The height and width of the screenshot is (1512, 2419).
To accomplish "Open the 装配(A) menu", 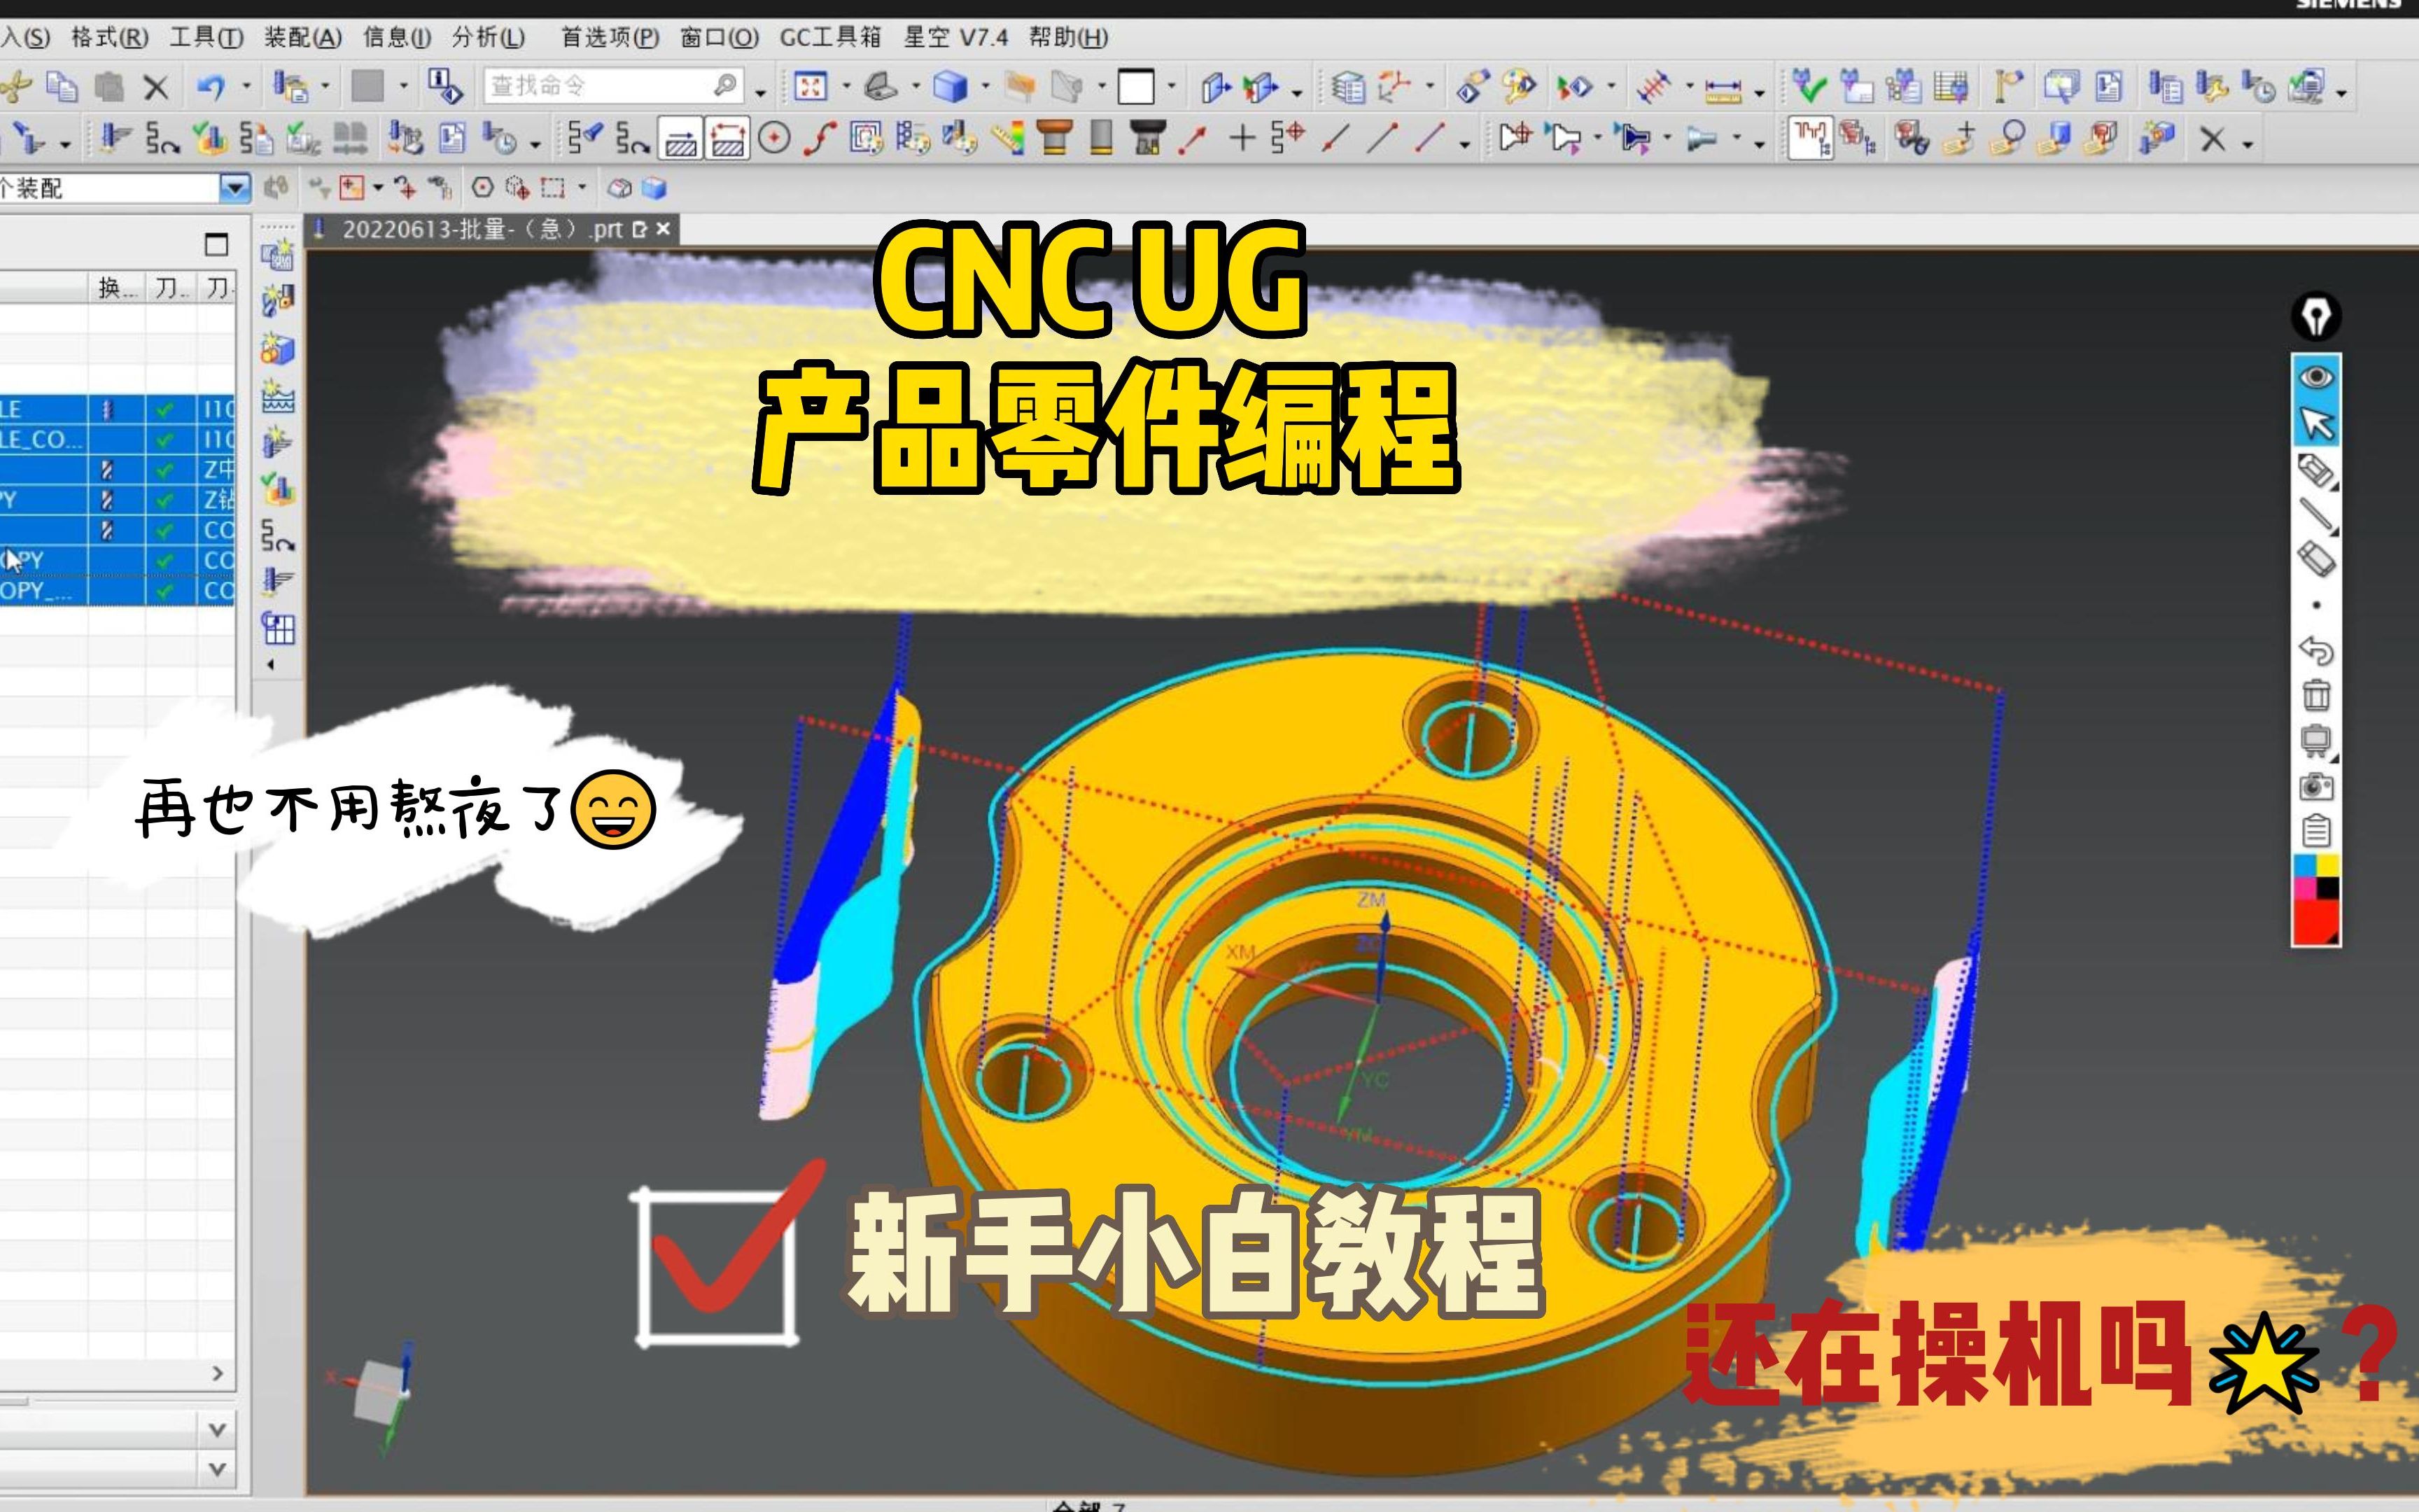I will [x=303, y=38].
